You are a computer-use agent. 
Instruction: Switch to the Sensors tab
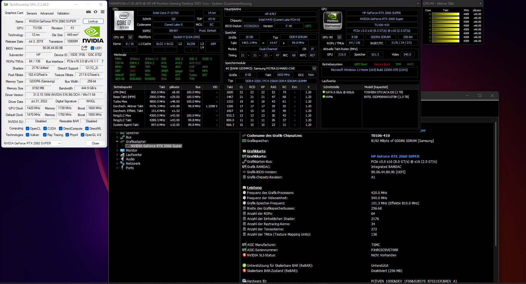tap(32, 13)
